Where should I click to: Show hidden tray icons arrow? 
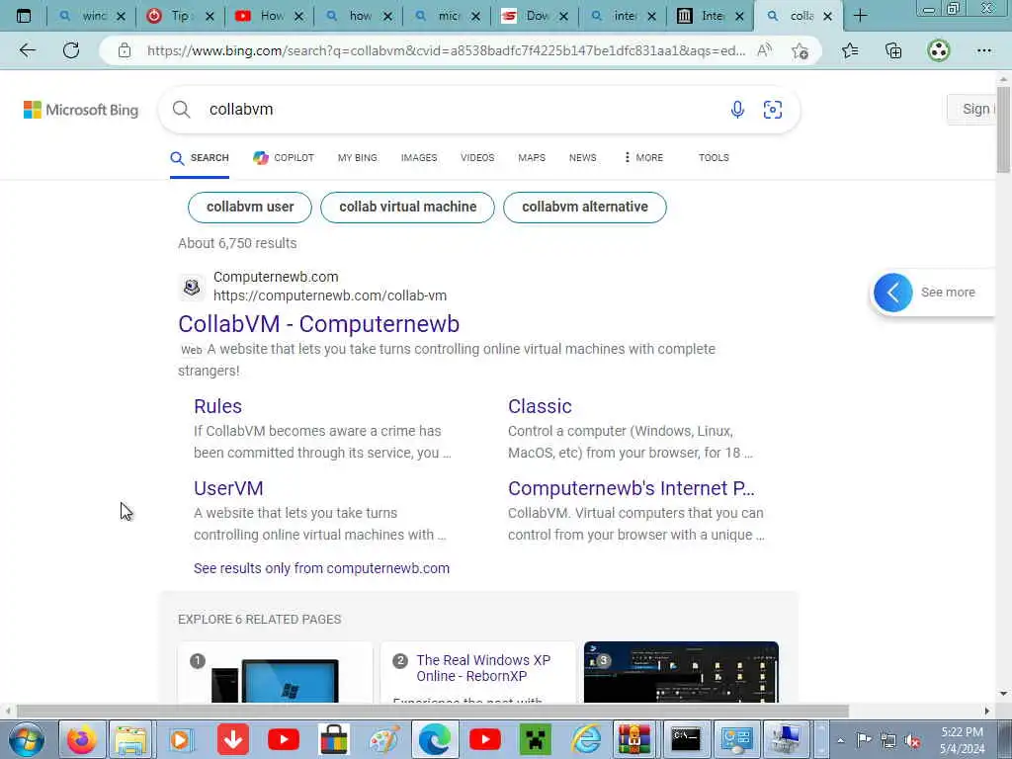[840, 741]
